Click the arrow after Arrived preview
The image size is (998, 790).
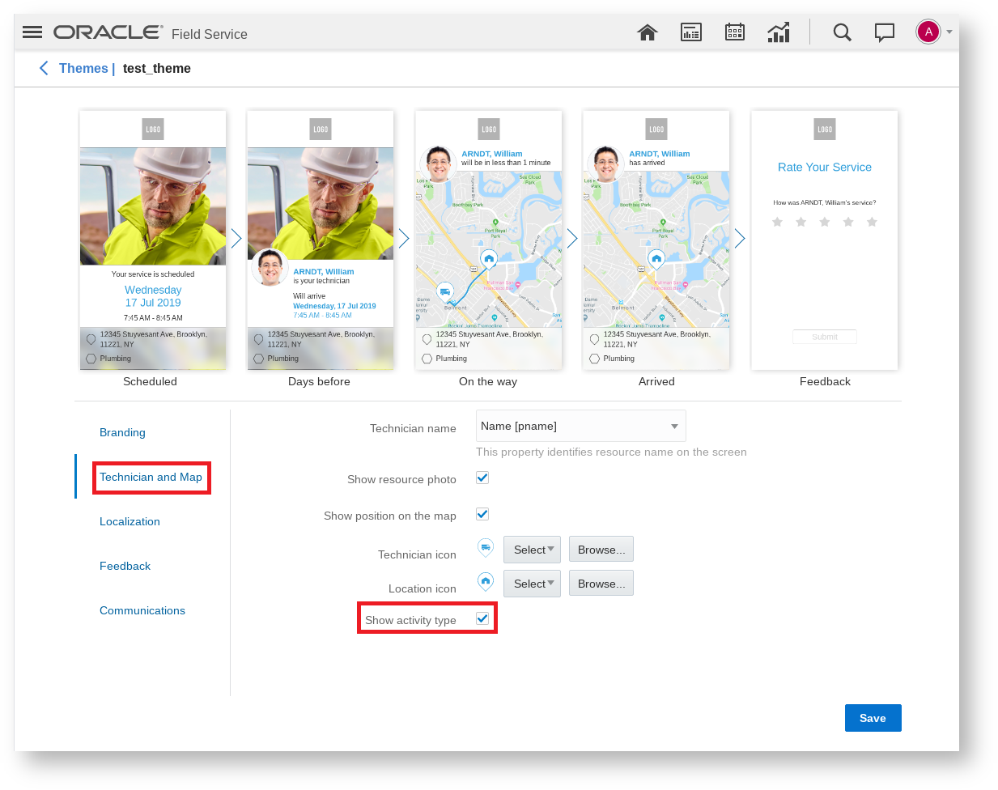pyautogui.click(x=740, y=238)
